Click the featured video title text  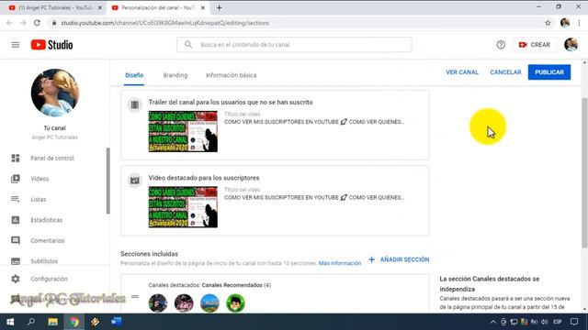[314, 197]
